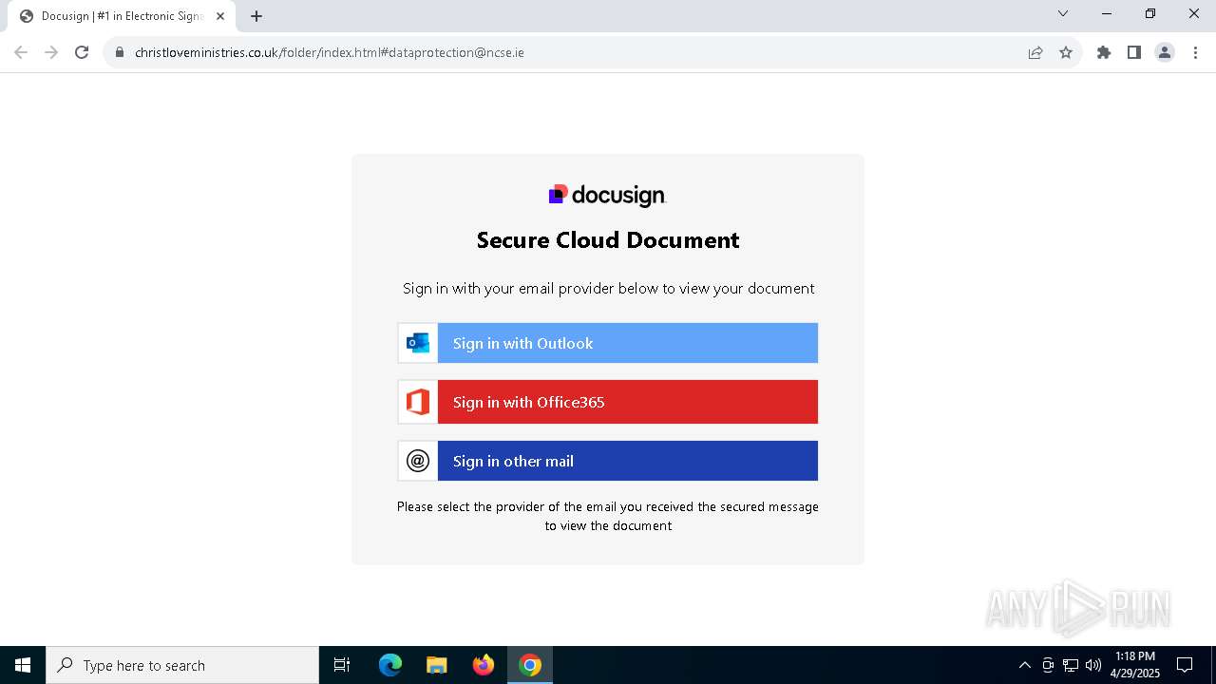
Task: Restore down the Chrome window
Action: point(1150,13)
